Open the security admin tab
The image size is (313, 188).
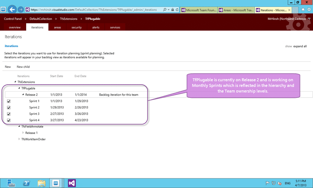(76, 27)
